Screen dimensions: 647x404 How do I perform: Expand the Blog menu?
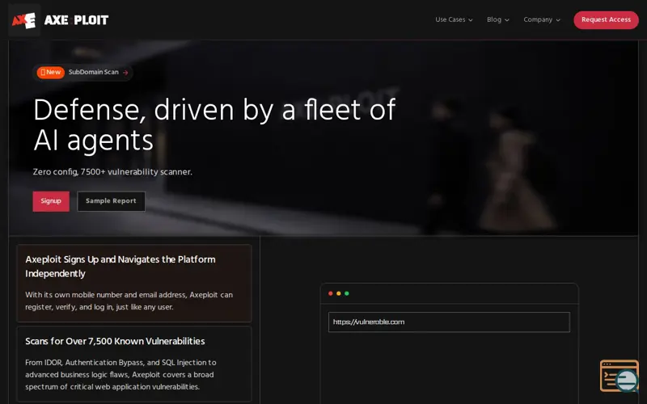(x=497, y=19)
